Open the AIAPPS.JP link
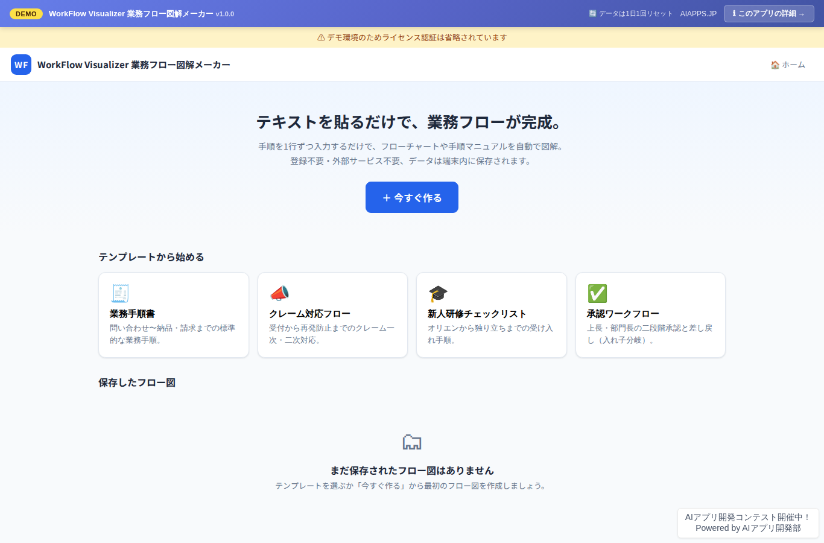 (x=699, y=14)
